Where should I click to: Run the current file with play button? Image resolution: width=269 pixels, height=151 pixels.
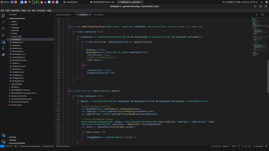tap(257, 14)
